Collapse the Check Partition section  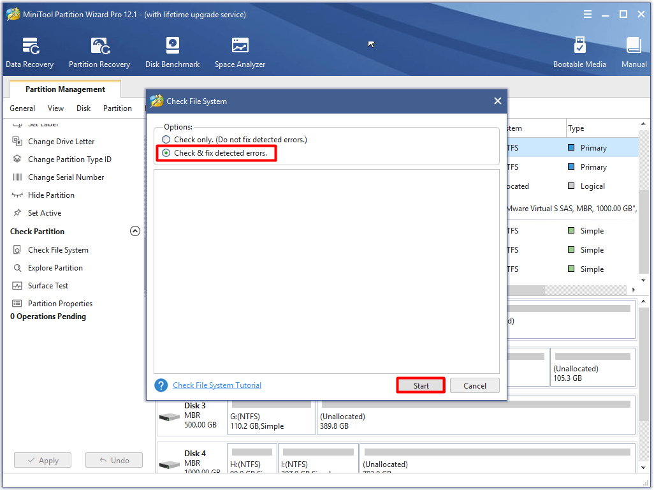coord(134,231)
